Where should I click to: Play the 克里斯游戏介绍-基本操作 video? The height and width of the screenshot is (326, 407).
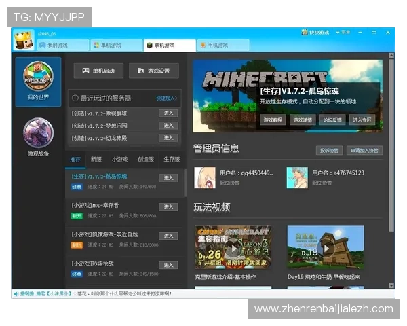(x=233, y=247)
